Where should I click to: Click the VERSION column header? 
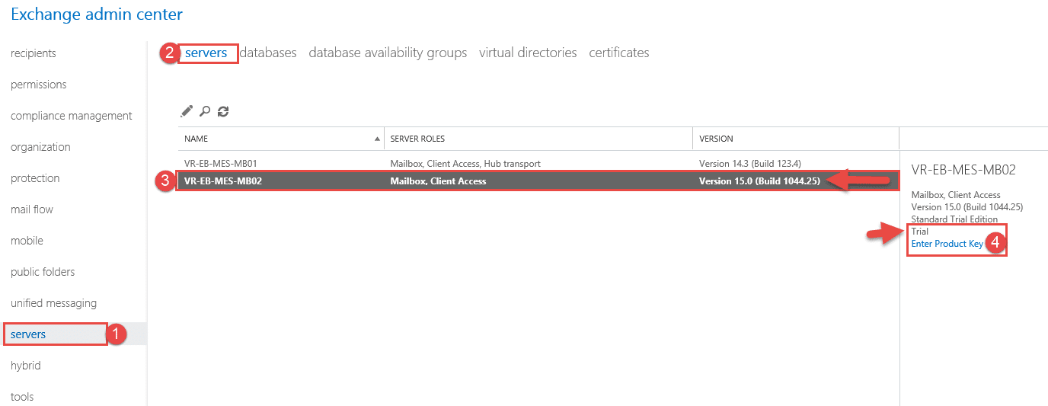click(x=796, y=139)
